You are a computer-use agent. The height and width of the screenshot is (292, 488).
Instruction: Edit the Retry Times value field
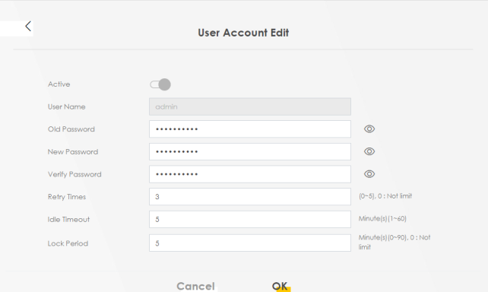pyautogui.click(x=250, y=197)
